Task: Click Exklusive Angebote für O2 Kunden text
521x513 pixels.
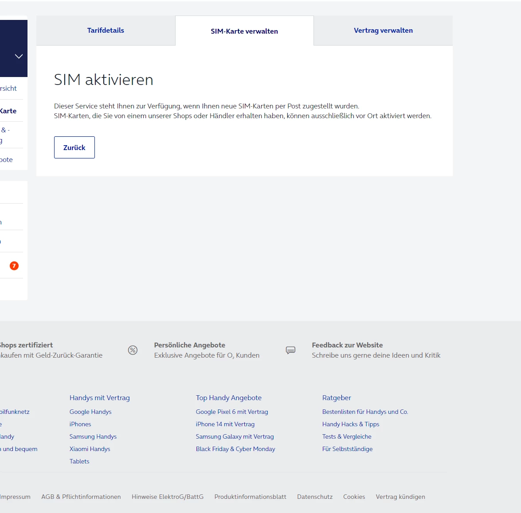Action: [x=207, y=355]
